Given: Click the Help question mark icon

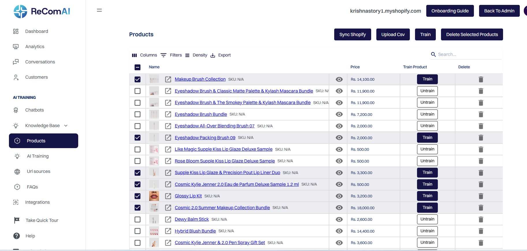Looking at the screenshot, I should tap(17, 236).
